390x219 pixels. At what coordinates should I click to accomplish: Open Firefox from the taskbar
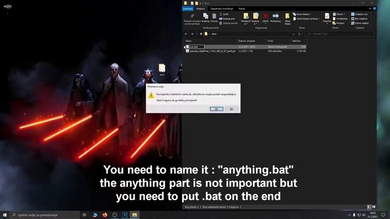[x=105, y=215]
